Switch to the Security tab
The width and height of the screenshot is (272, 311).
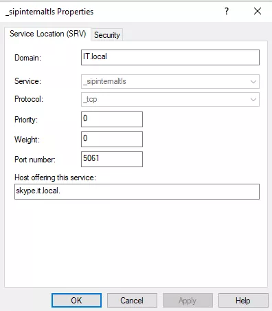pos(107,35)
